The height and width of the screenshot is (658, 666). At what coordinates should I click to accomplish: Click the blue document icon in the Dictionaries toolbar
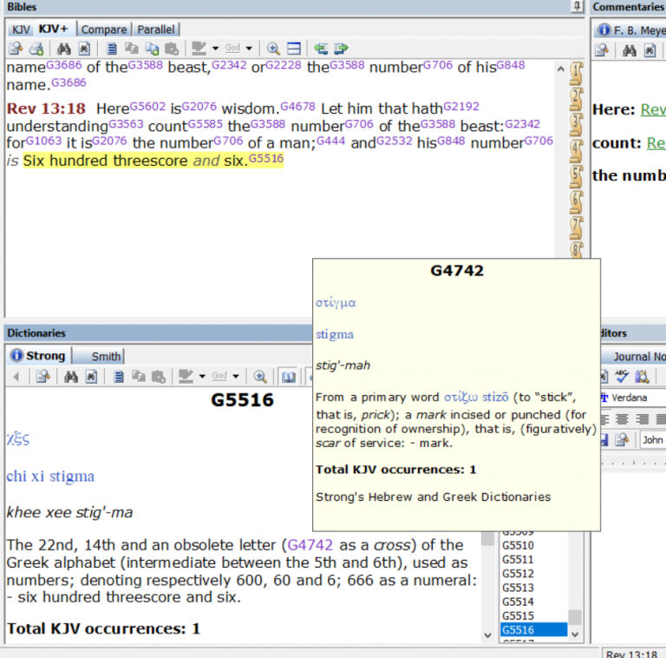coord(119,377)
